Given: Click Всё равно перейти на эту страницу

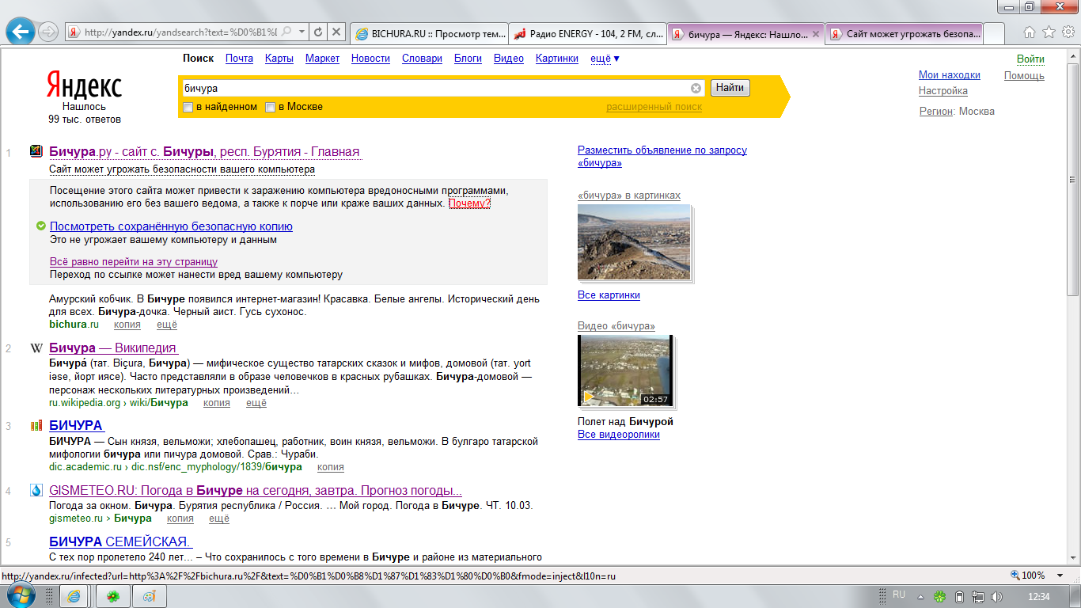Looking at the screenshot, I should [x=134, y=261].
